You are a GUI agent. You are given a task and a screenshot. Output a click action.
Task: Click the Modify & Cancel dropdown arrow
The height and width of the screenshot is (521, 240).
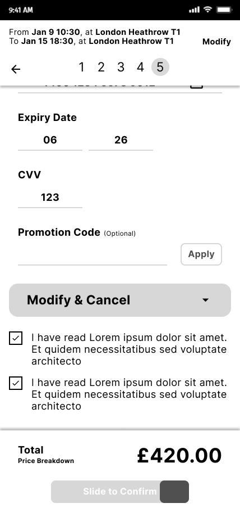pos(206,300)
